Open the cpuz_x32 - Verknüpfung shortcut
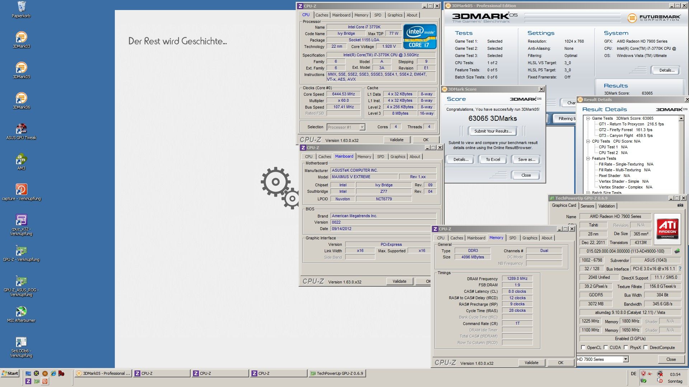Image resolution: width=689 pixels, height=387 pixels. click(x=21, y=225)
